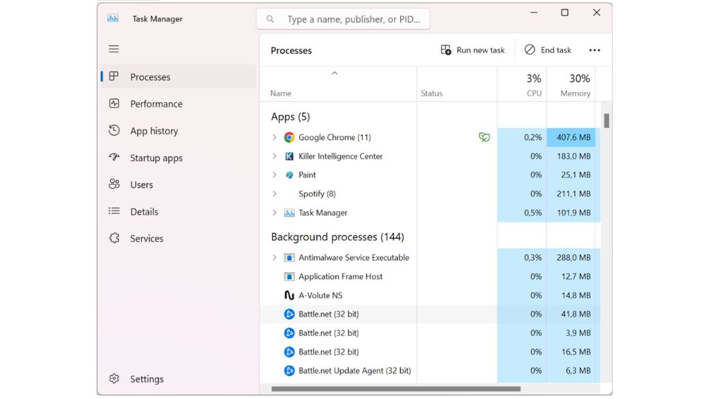Open the Users section
The height and width of the screenshot is (399, 709).
click(x=141, y=184)
